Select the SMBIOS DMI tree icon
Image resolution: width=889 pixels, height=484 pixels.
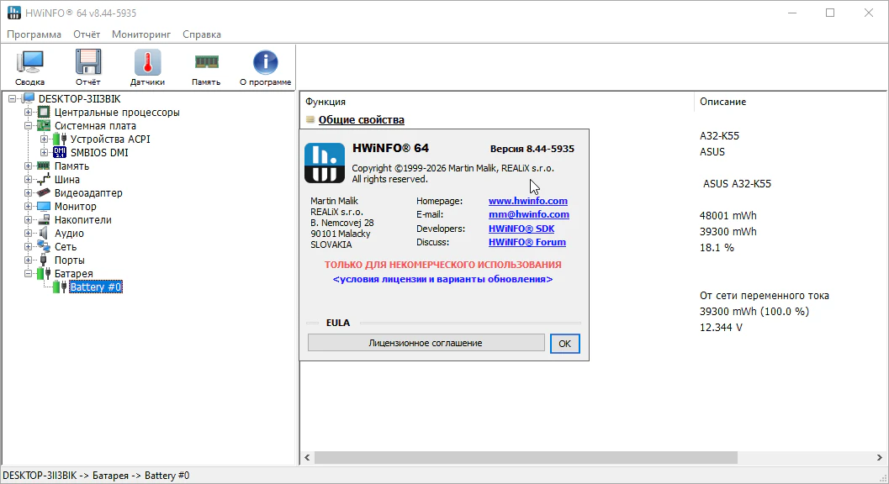coord(60,153)
